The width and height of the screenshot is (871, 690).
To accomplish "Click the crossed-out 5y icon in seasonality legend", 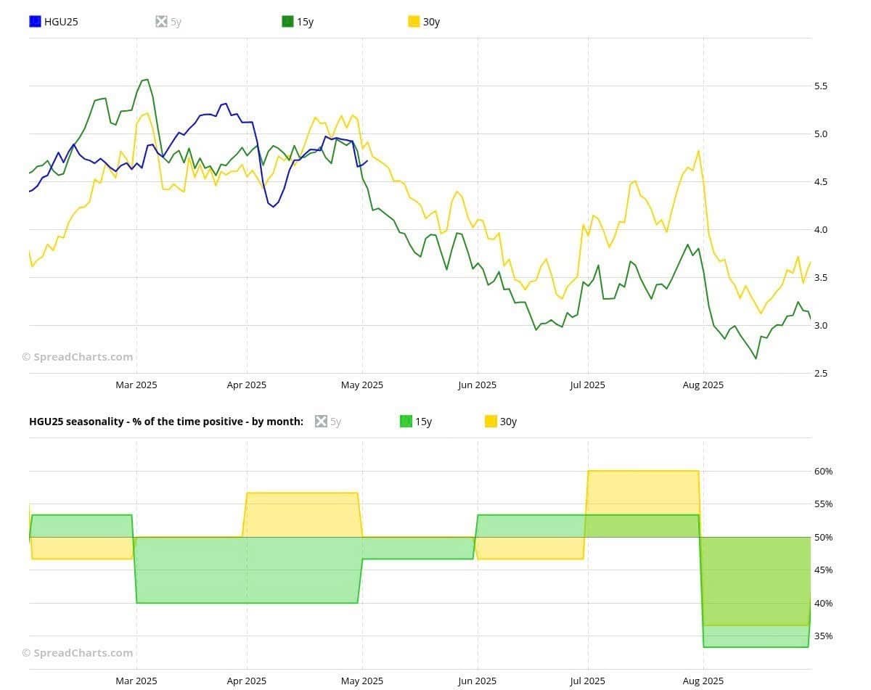I will click(321, 422).
